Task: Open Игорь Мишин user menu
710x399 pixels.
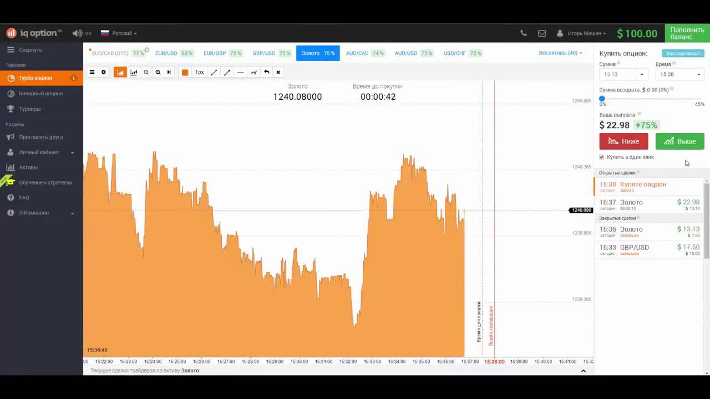Action: pos(581,33)
